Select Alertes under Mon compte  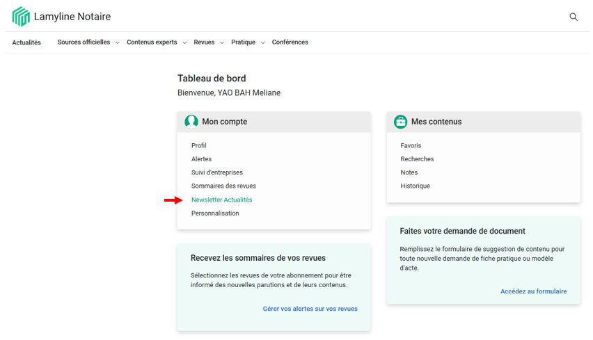pyautogui.click(x=201, y=159)
